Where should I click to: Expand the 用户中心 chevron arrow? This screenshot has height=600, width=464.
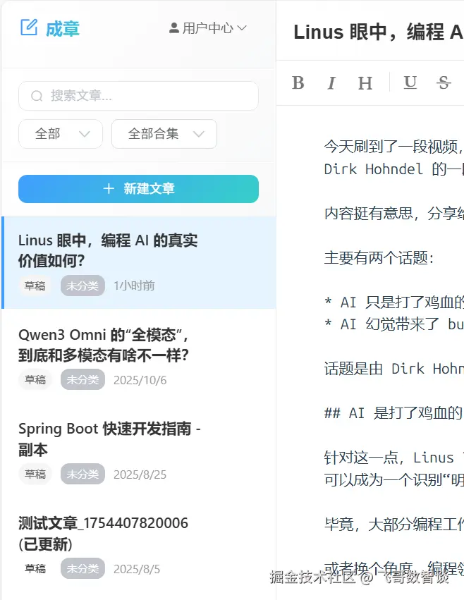click(x=242, y=28)
